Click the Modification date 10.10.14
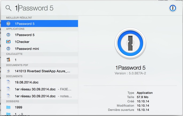The height and width of the screenshot is (116, 183). pyautogui.click(x=143, y=106)
